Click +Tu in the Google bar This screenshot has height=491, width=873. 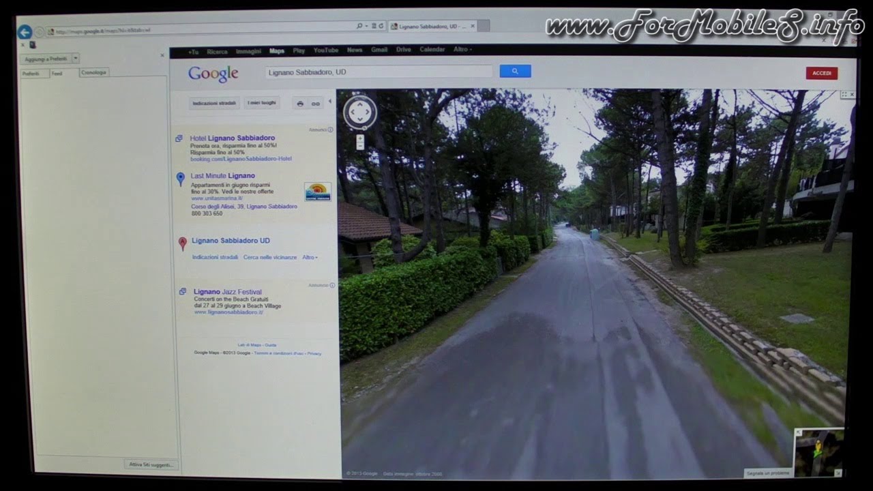click(x=194, y=52)
